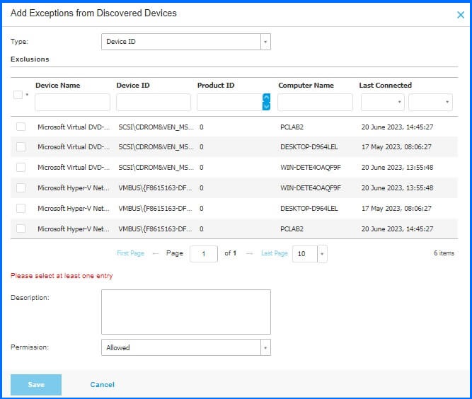Select the PCLAB2 computer name in first row
This screenshot has width=472, height=399.
pos(292,127)
